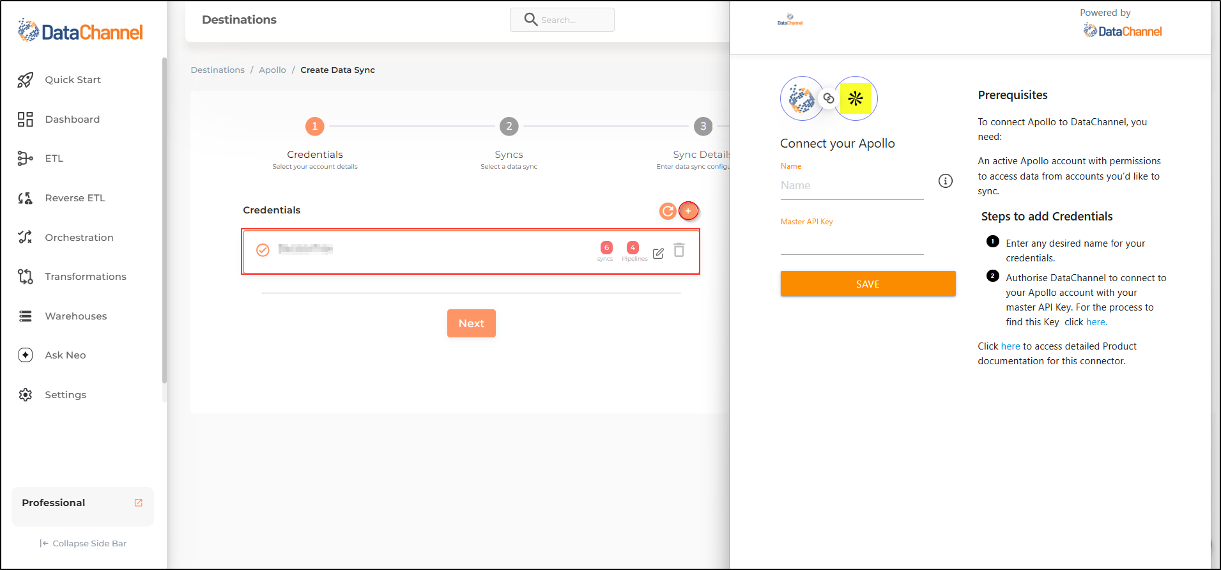Click the Apollo breadcrumb link
The image size is (1221, 570).
click(272, 70)
